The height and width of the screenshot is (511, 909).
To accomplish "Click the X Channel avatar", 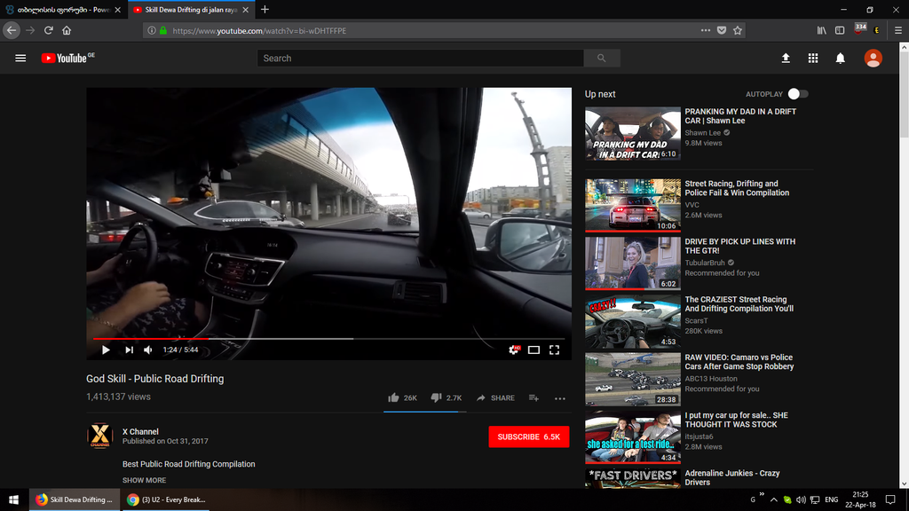I will 99,436.
